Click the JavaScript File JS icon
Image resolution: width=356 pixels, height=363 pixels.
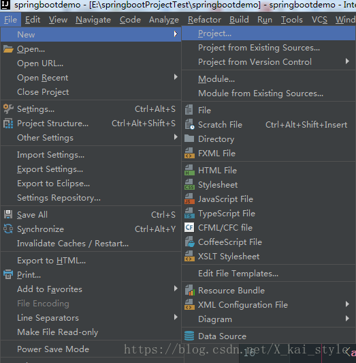(x=189, y=199)
